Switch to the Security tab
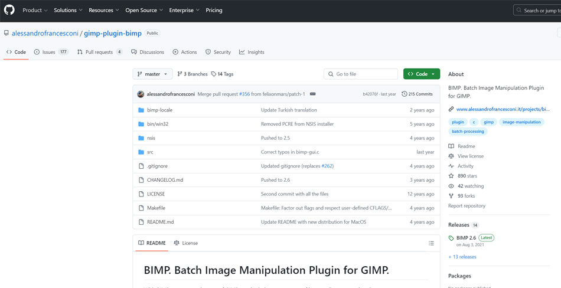561x288 pixels. tap(218, 52)
